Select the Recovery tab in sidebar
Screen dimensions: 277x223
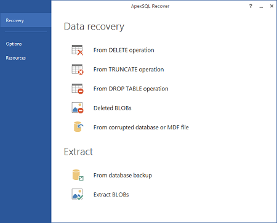pyautogui.click(x=26, y=20)
